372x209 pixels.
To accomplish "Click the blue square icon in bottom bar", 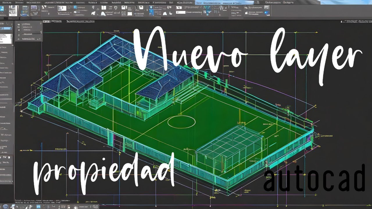I will tap(38, 206).
